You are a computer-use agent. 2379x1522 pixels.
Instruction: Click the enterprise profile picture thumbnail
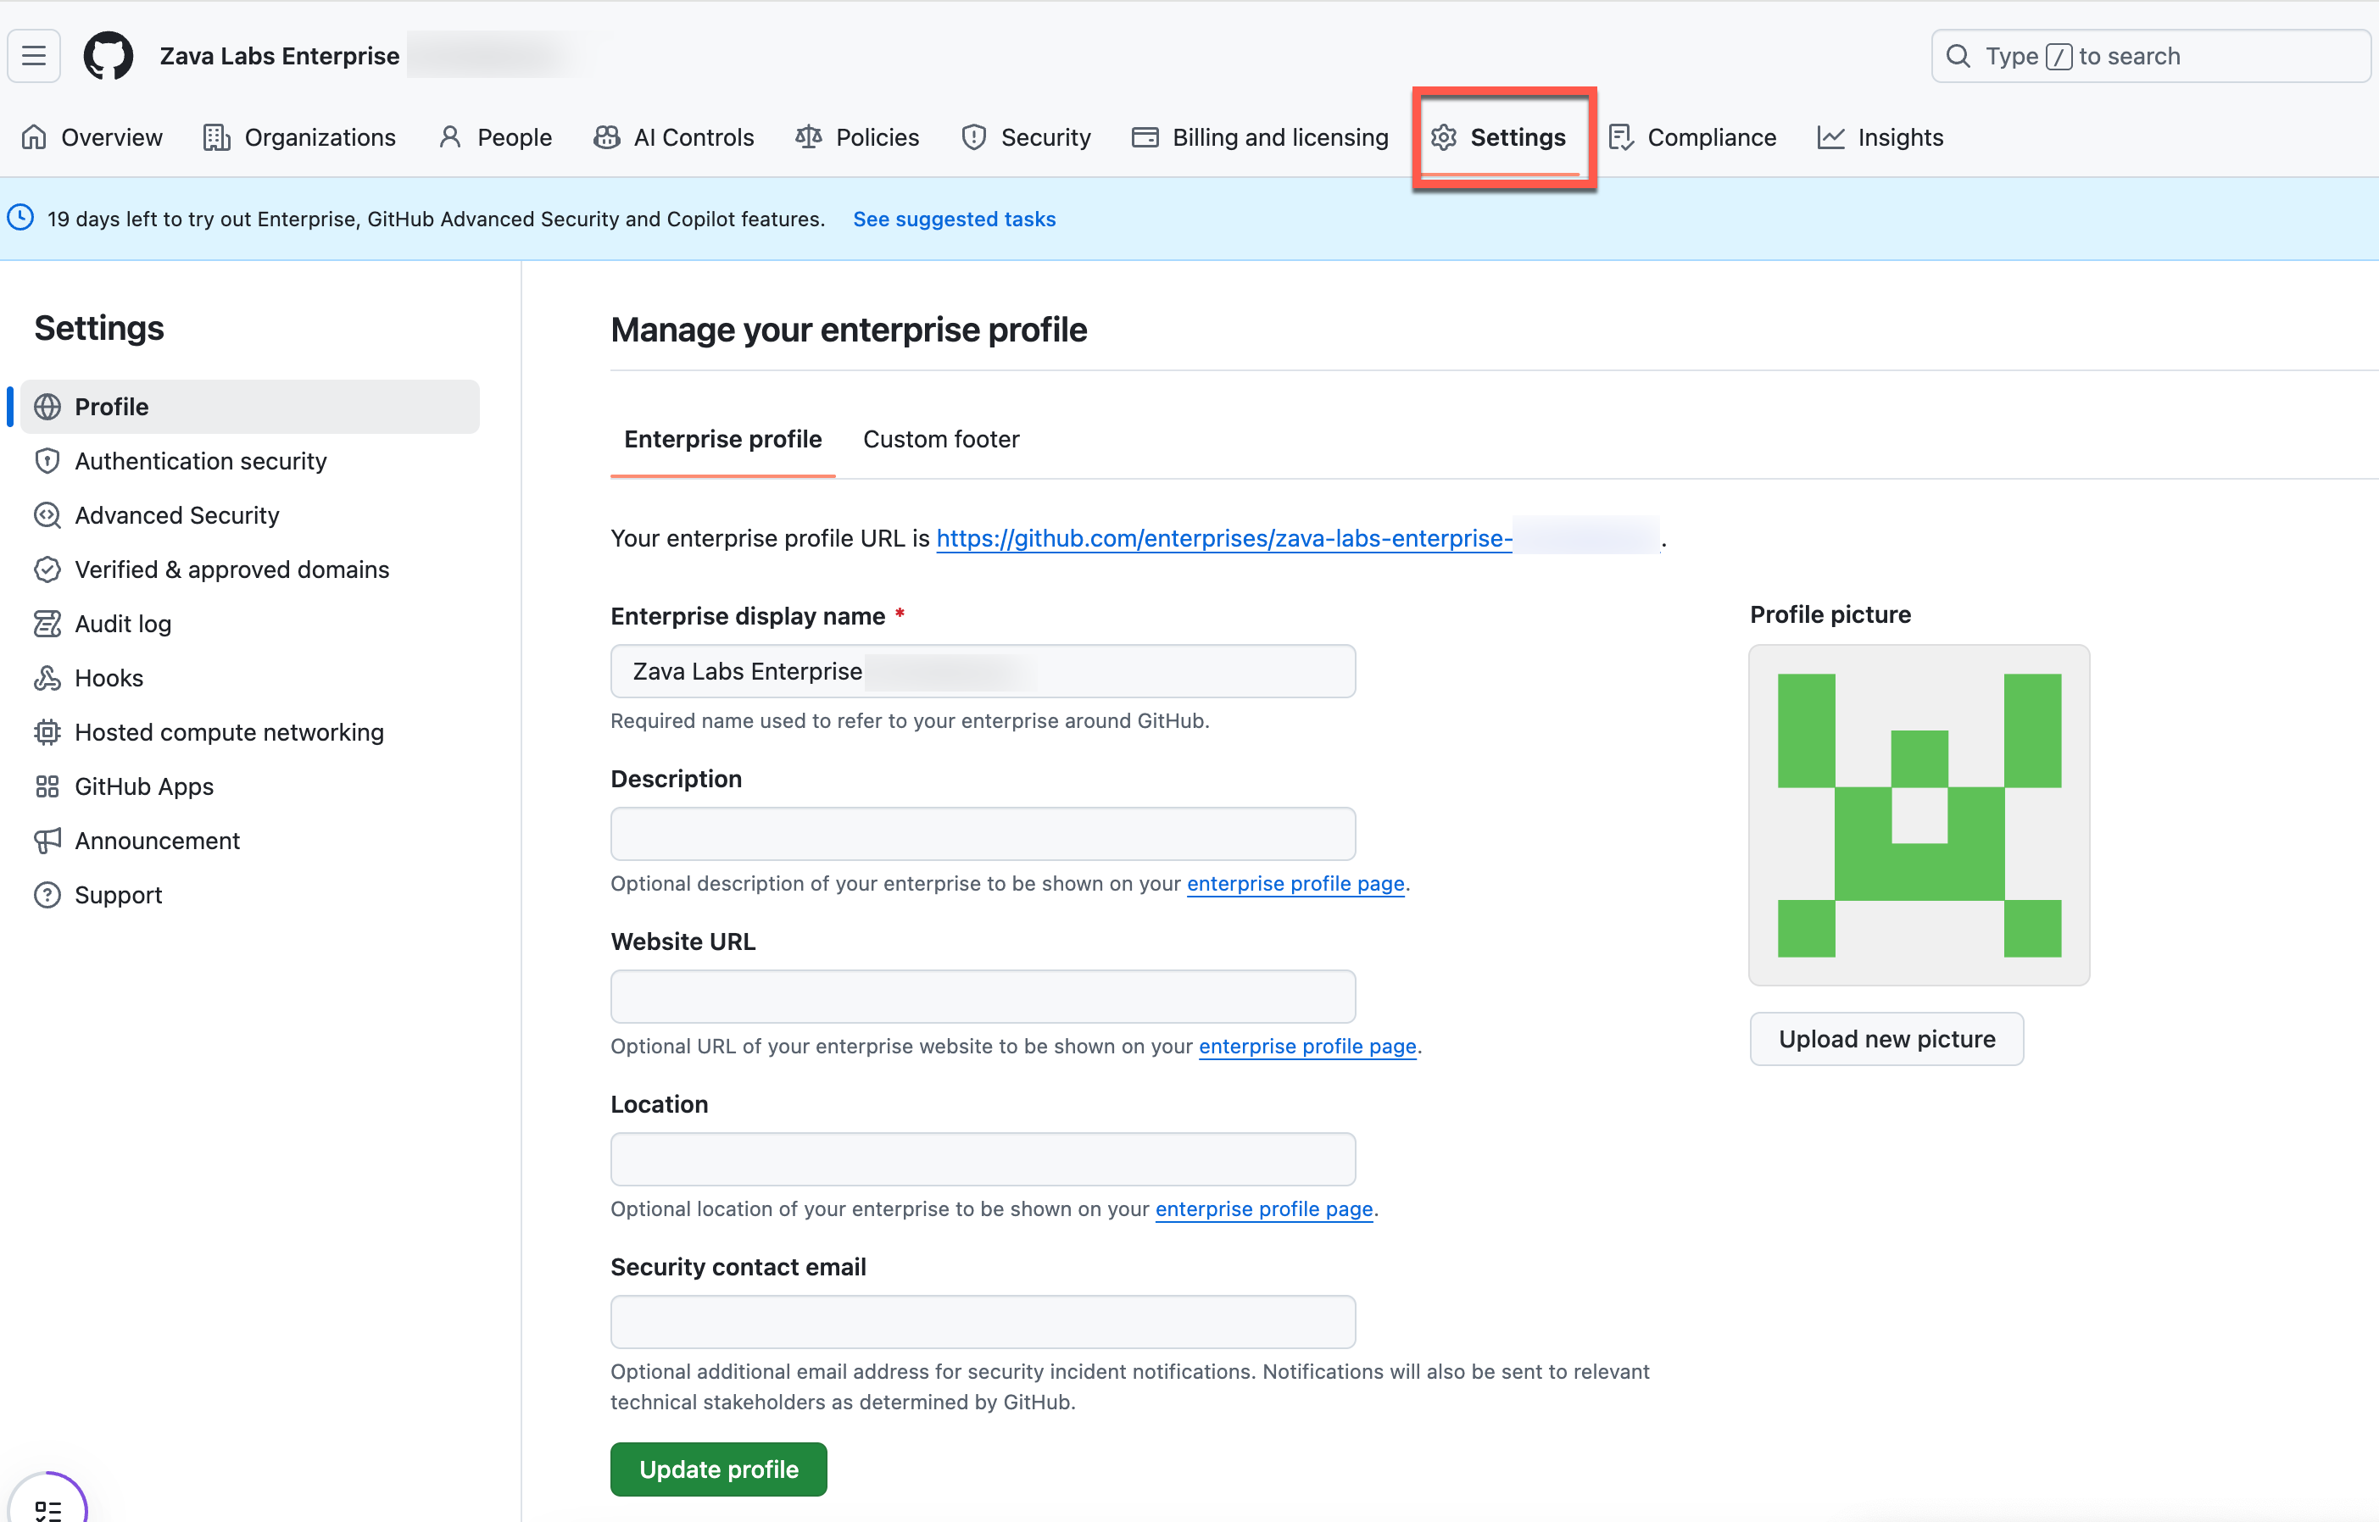coord(1919,815)
